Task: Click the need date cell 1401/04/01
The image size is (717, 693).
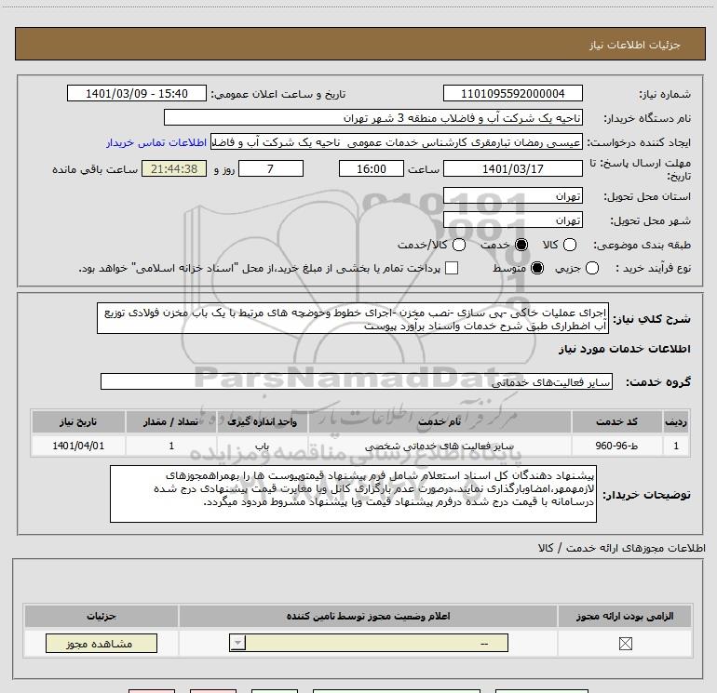Action: 78,446
